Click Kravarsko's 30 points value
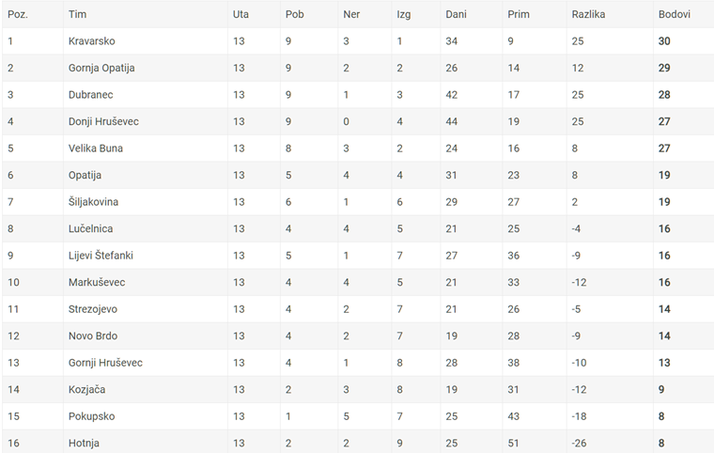This screenshot has height=453, width=714. [x=664, y=41]
